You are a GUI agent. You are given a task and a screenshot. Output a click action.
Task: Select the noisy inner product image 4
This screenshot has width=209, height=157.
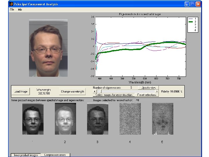tap(130, 119)
